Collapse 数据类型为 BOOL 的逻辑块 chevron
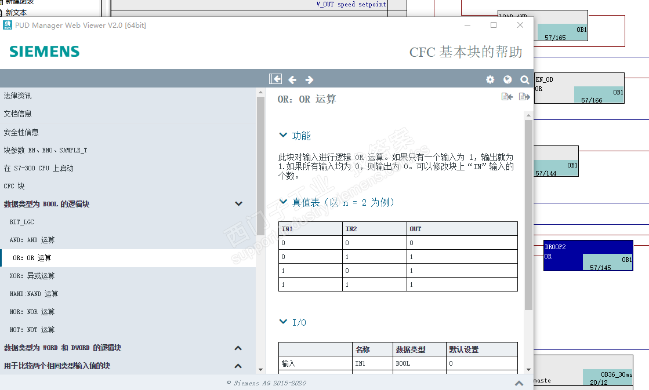Viewport: 649px width, 390px height. 238,203
